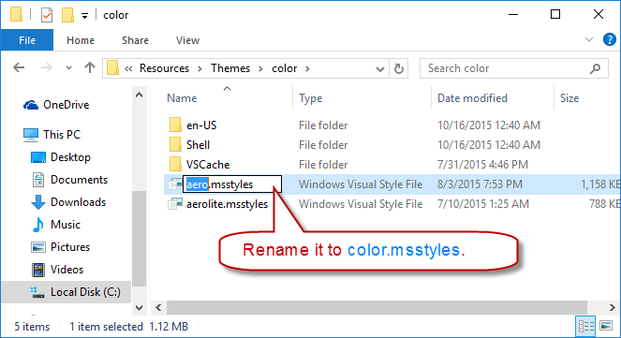621x338 pixels.
Task: Sort by Date modified column header
Action: [x=472, y=98]
